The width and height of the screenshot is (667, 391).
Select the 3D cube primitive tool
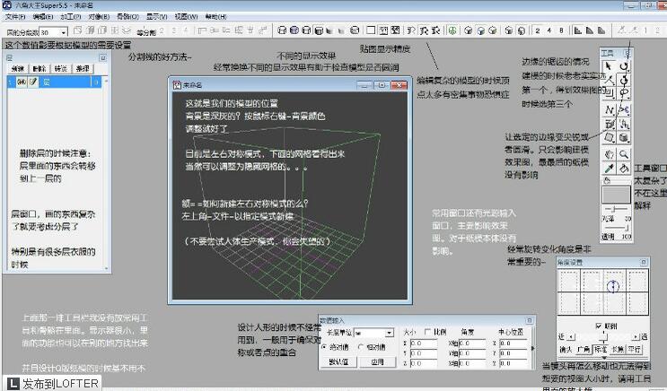[x=624, y=138]
